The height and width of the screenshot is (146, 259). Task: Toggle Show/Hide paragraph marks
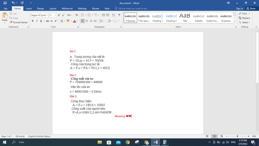[x=119, y=15]
